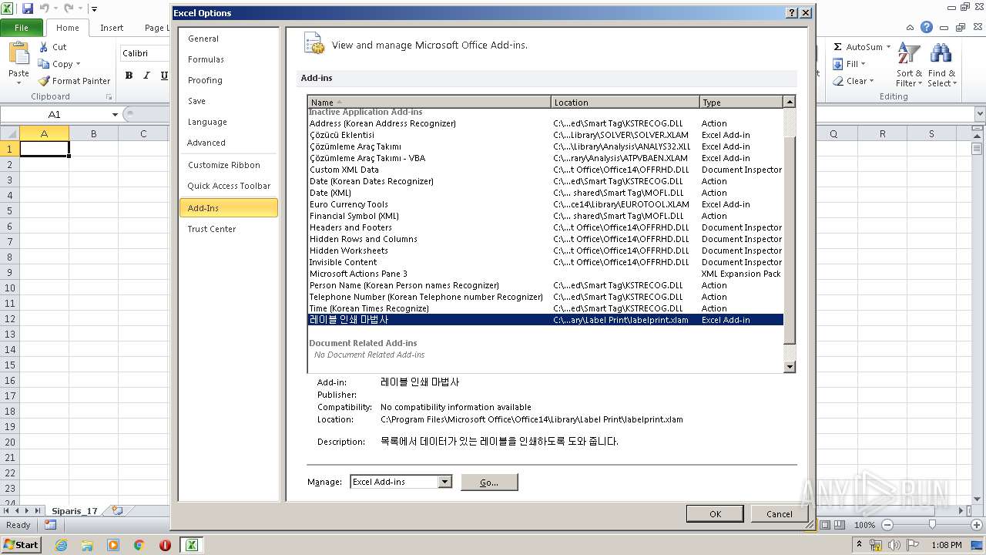This screenshot has height=555, width=986.
Task: Open the Language options category
Action: (228, 122)
